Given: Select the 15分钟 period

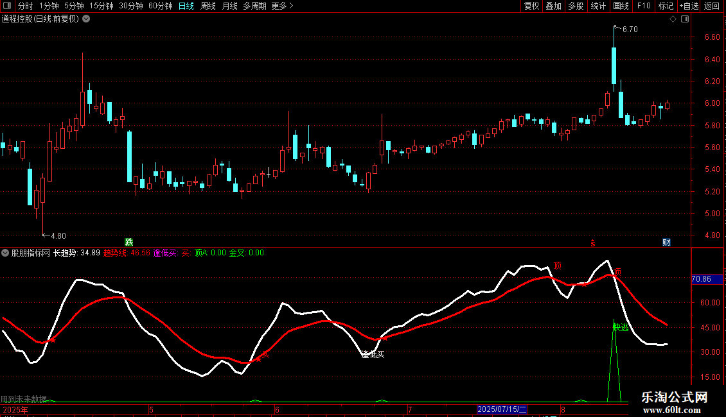Looking at the screenshot, I should click(x=102, y=6).
